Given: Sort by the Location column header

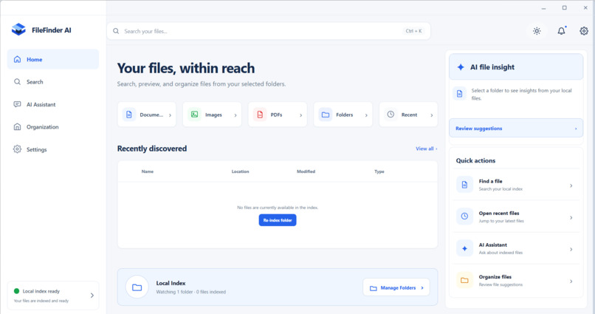Looking at the screenshot, I should 240,171.
